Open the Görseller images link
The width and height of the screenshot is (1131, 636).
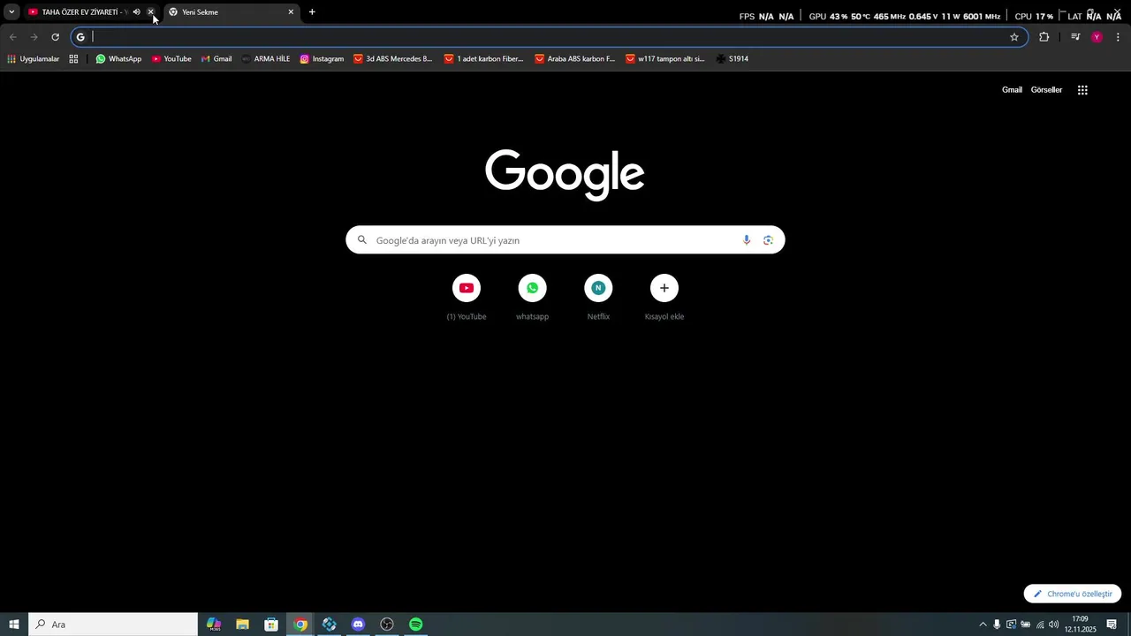[x=1046, y=90]
